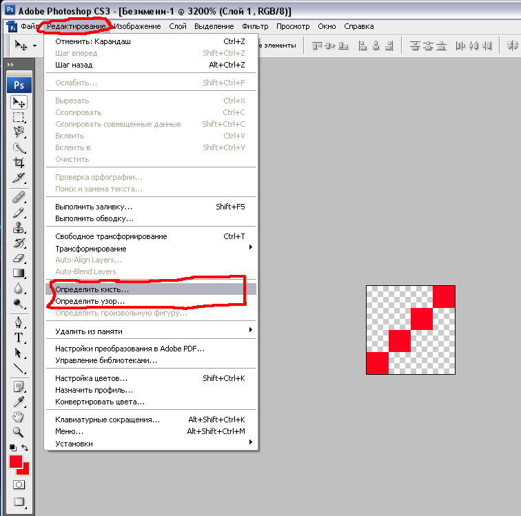The width and height of the screenshot is (521, 516).
Task: Select the Crop tool
Action: click(x=19, y=163)
